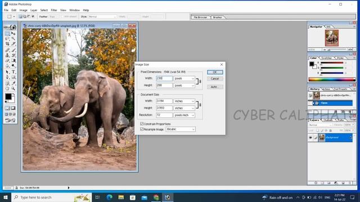Select the Rectangle shape tool
The width and height of the screenshot is (360, 202).
point(13,77)
